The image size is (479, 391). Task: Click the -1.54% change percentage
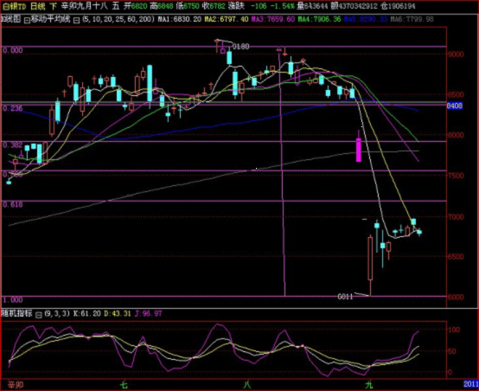[282, 6]
